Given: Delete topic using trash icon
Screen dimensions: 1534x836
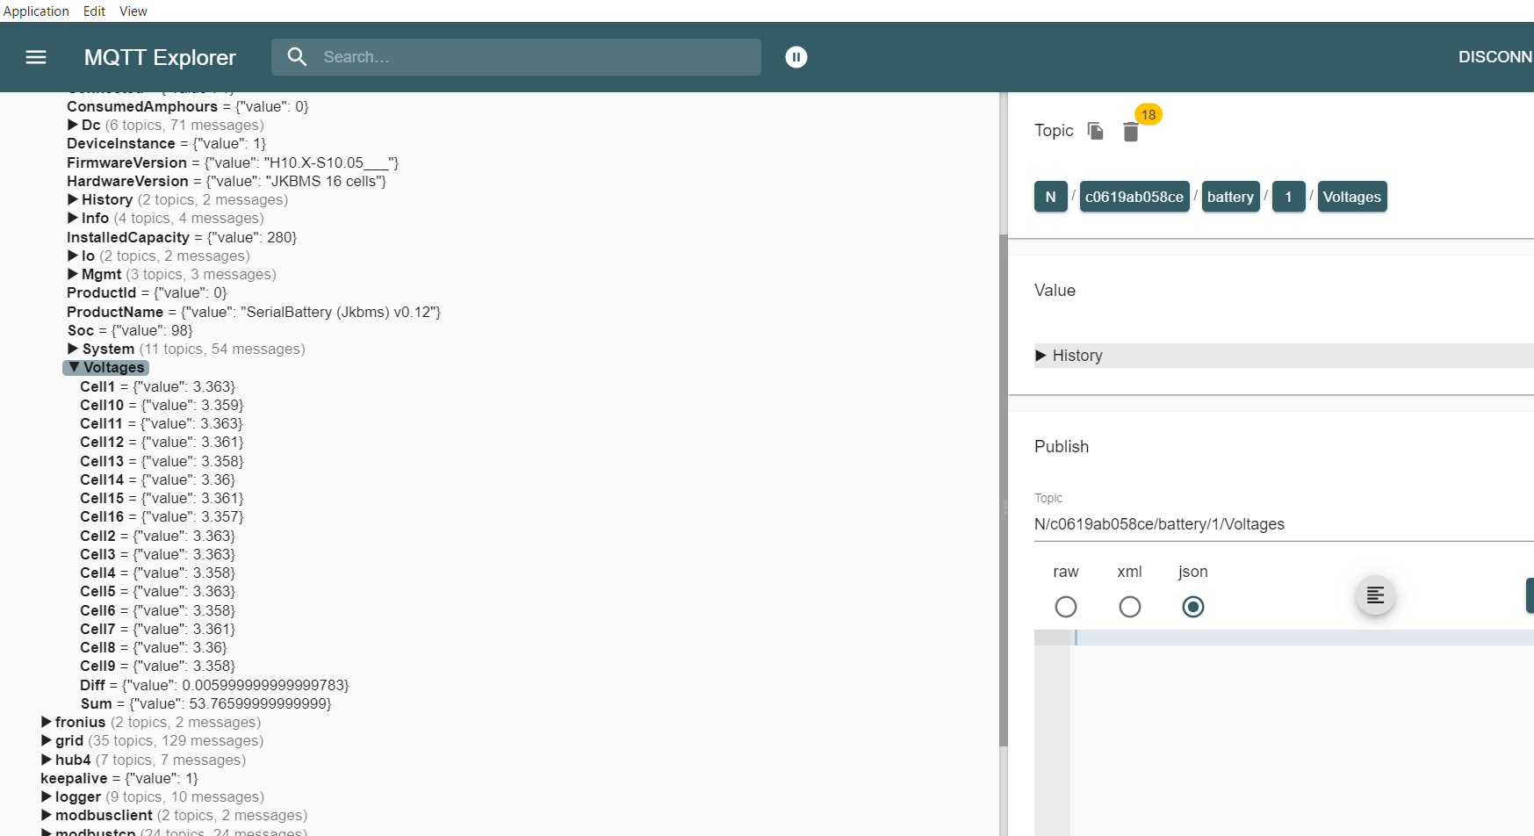Looking at the screenshot, I should pyautogui.click(x=1130, y=132).
